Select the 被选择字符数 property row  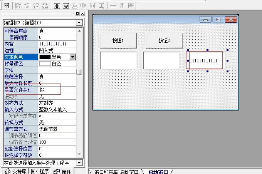click(40, 155)
